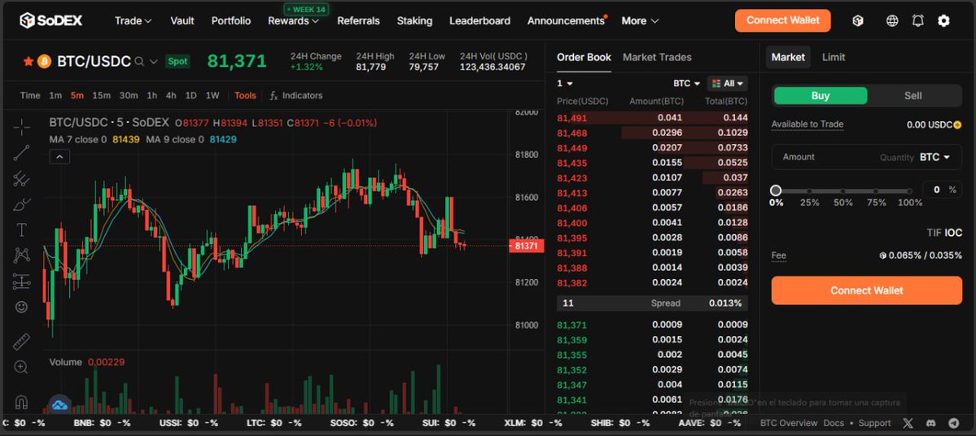Open the Announcements page
Image resolution: width=976 pixels, height=436 pixels.
566,20
